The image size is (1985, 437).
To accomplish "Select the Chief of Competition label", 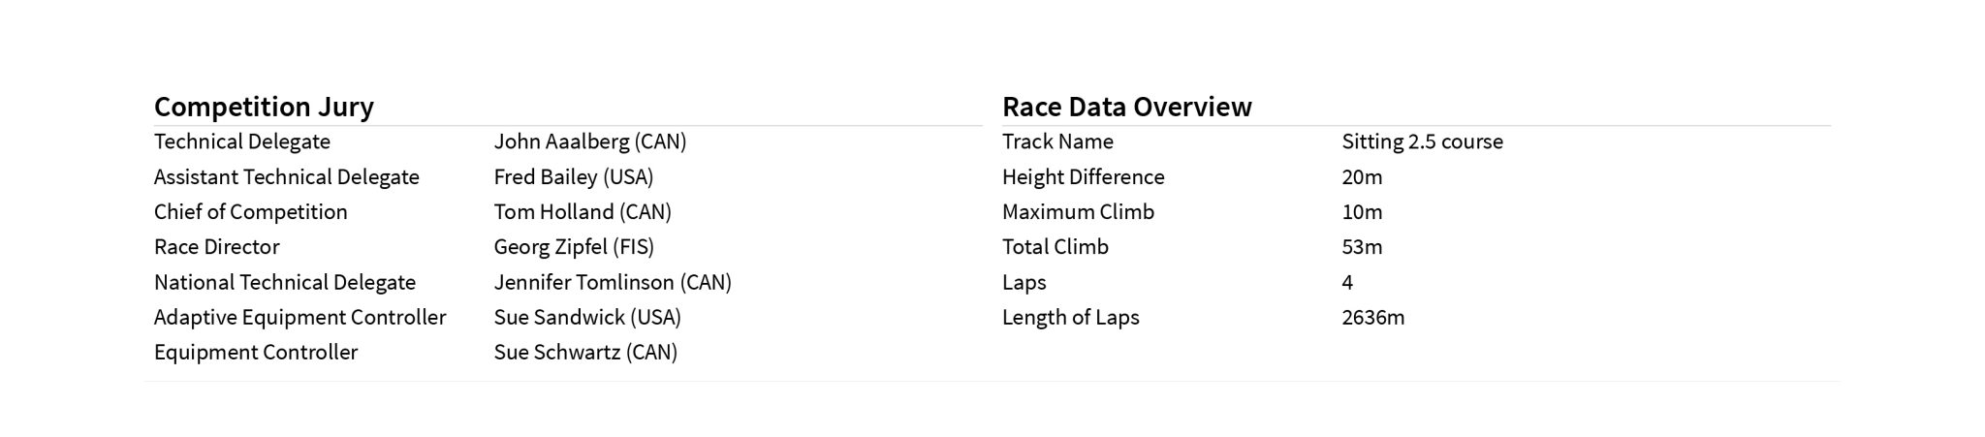I will (x=250, y=212).
